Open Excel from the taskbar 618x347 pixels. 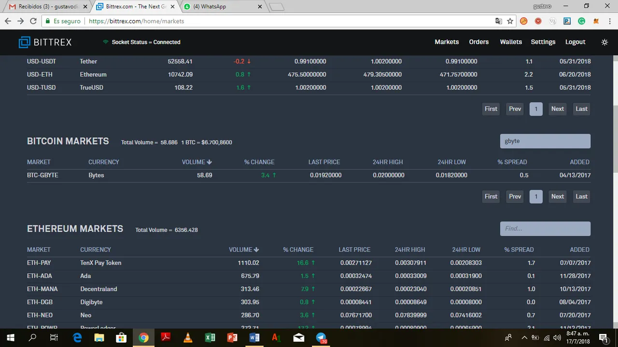click(x=210, y=337)
